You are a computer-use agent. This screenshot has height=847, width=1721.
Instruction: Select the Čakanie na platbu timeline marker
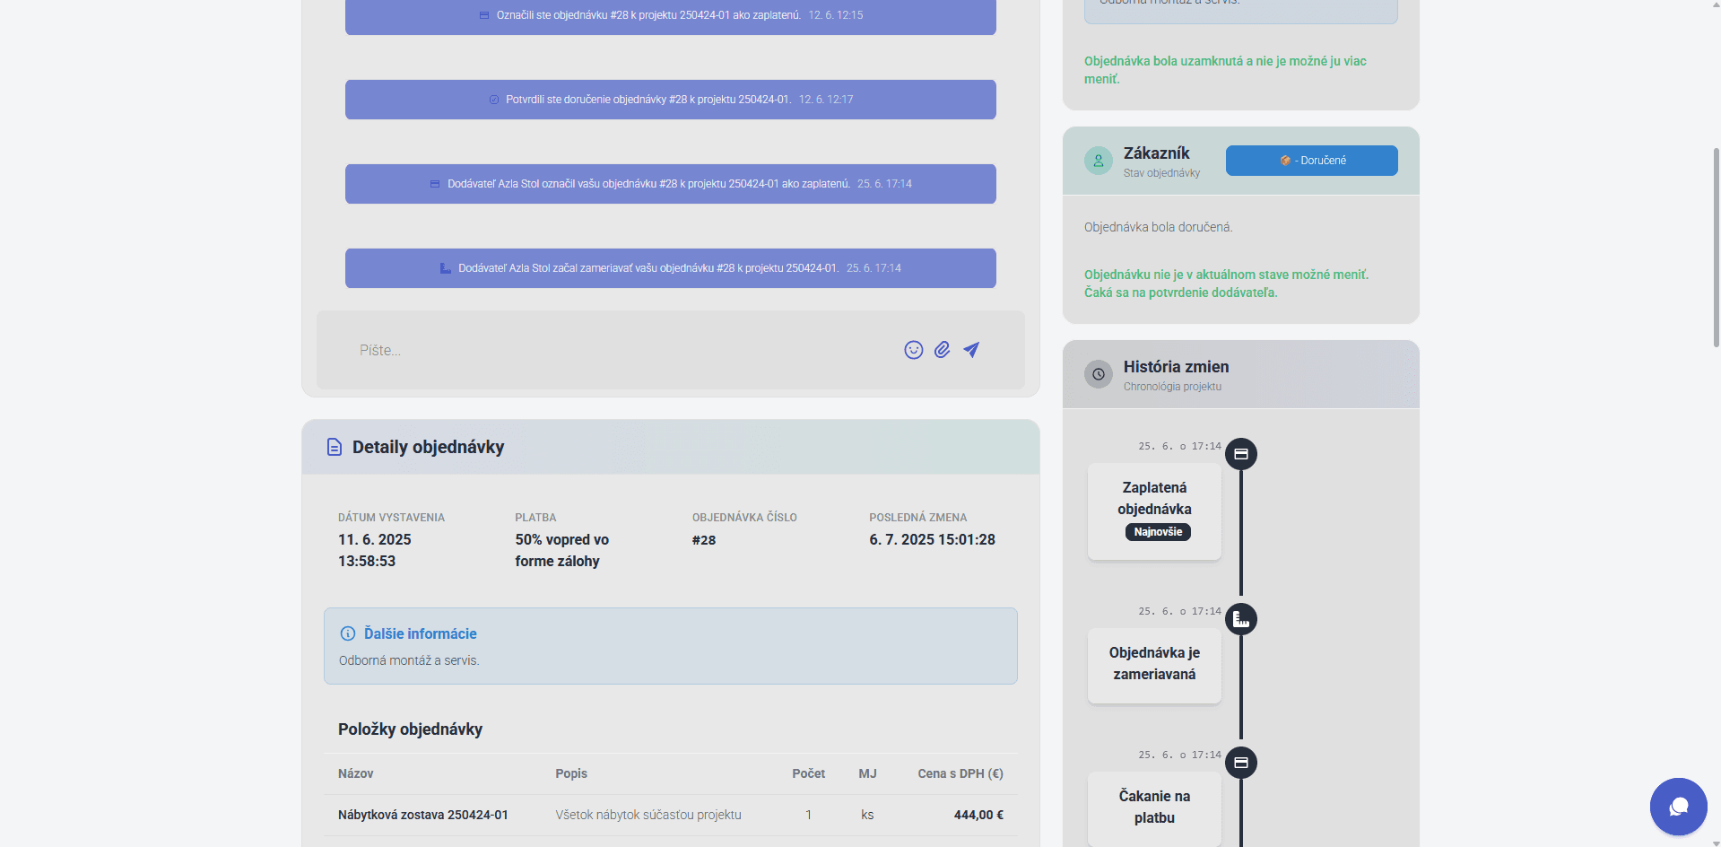pyautogui.click(x=1241, y=763)
